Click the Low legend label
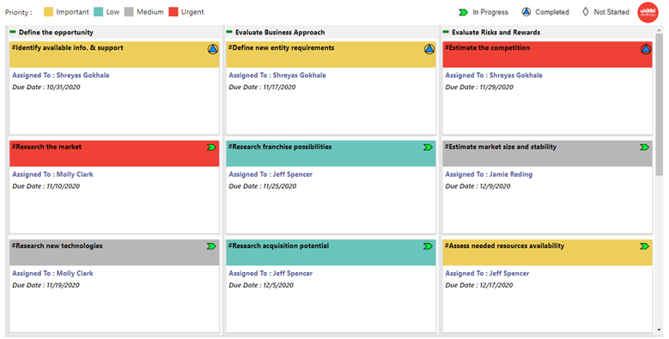Image resolution: width=669 pixels, height=339 pixels. point(113,12)
